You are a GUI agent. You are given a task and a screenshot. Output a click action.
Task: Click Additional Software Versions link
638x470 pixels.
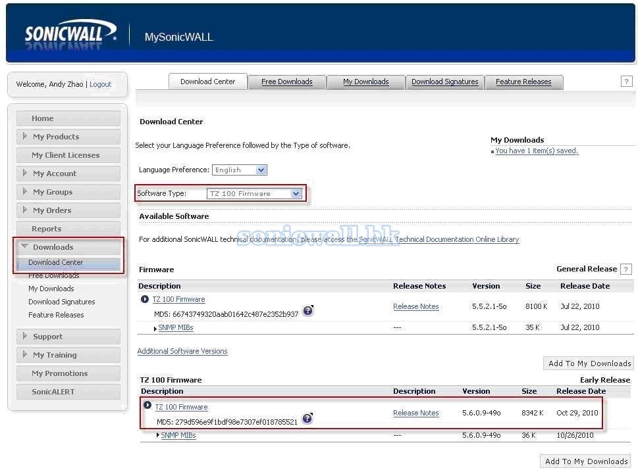(x=182, y=351)
